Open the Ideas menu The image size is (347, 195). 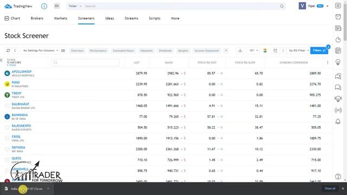coord(110,18)
